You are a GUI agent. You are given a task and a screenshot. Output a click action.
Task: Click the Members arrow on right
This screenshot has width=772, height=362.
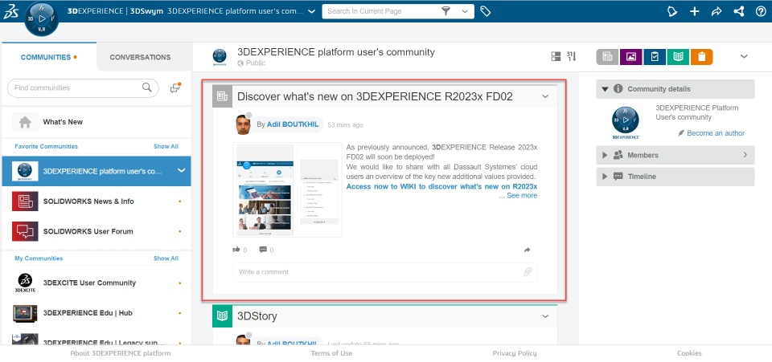[745, 155]
